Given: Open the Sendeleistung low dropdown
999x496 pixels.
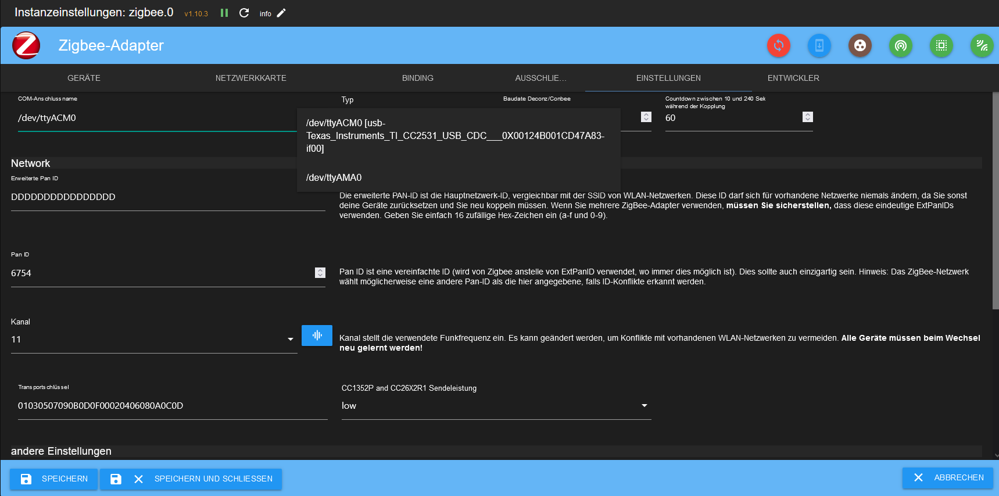Looking at the screenshot, I should tap(496, 406).
